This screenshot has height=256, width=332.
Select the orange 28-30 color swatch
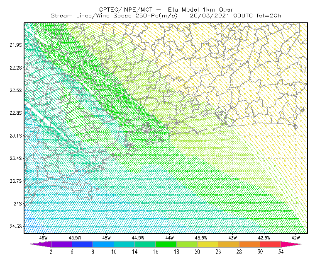pyautogui.click(x=250, y=244)
